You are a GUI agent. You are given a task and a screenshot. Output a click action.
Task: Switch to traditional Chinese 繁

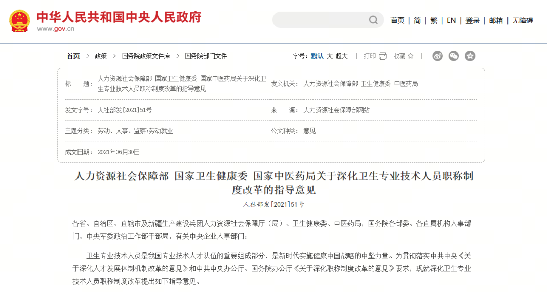pyautogui.click(x=434, y=21)
